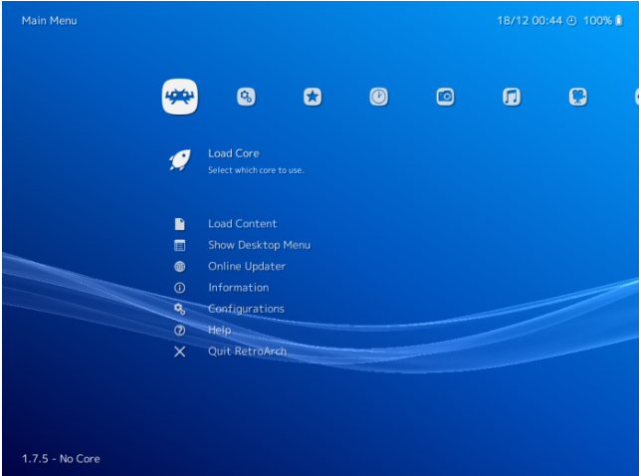Open the Settings gears tab icon
Screen dimensions: 641x476
pyautogui.click(x=246, y=97)
